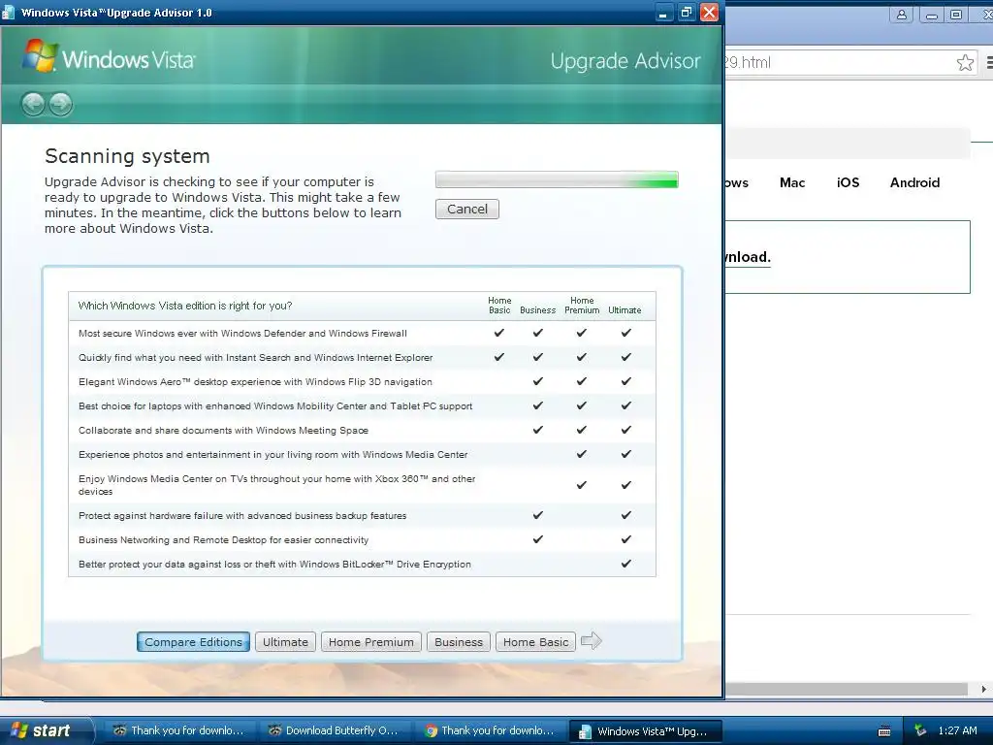Click the 'Collaborate and share documents' feature row
993x745 pixels.
point(363,430)
